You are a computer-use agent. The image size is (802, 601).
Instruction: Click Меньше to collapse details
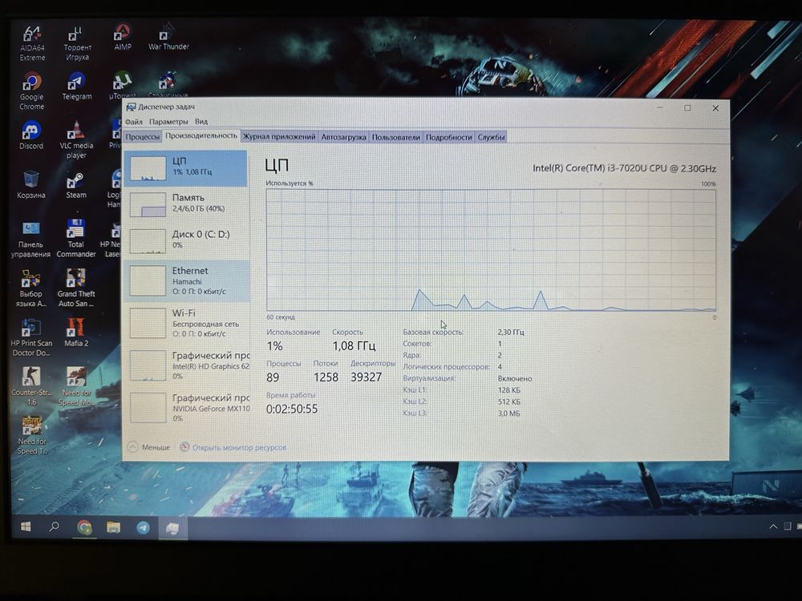[x=149, y=447]
